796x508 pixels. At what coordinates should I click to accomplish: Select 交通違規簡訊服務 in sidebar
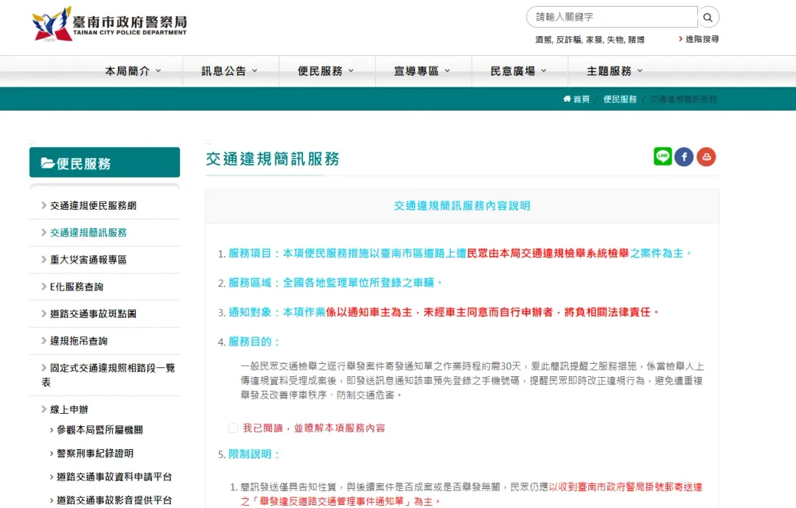coord(88,232)
